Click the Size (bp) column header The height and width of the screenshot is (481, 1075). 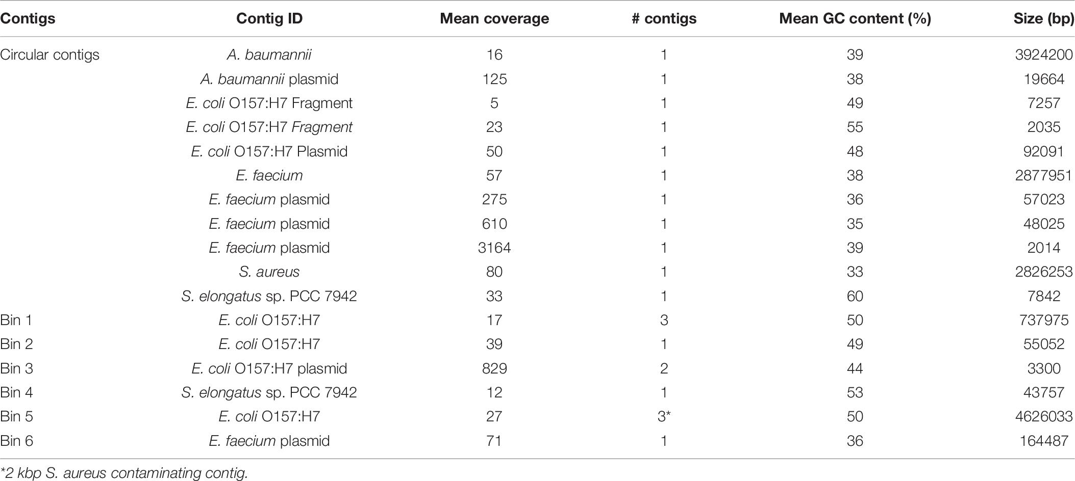click(1044, 18)
